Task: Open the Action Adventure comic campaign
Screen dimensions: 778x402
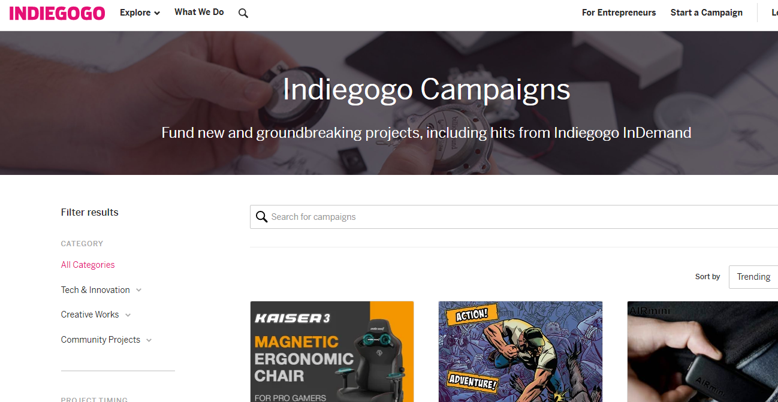Action: coord(520,352)
